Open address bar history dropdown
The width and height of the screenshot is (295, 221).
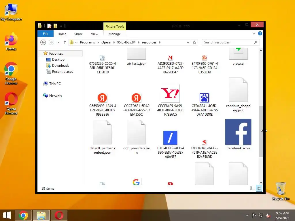click(x=188, y=43)
